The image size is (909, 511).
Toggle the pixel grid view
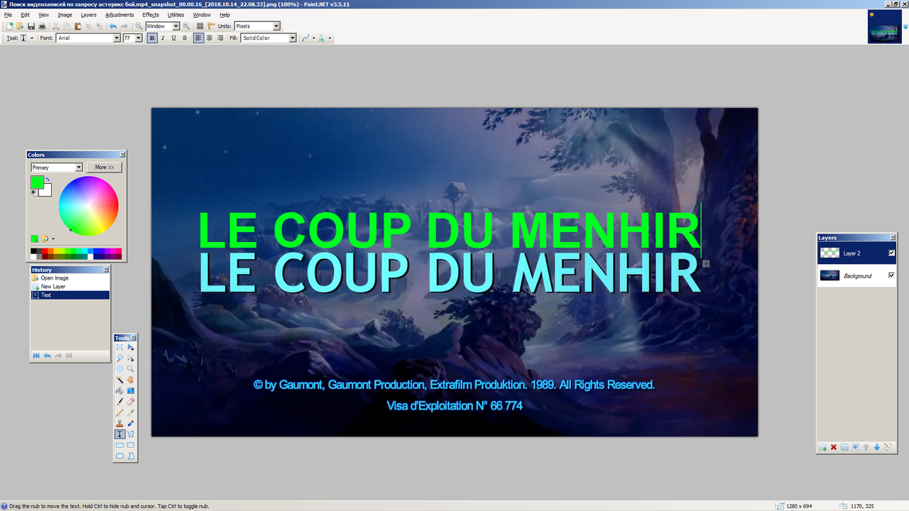pyautogui.click(x=200, y=26)
